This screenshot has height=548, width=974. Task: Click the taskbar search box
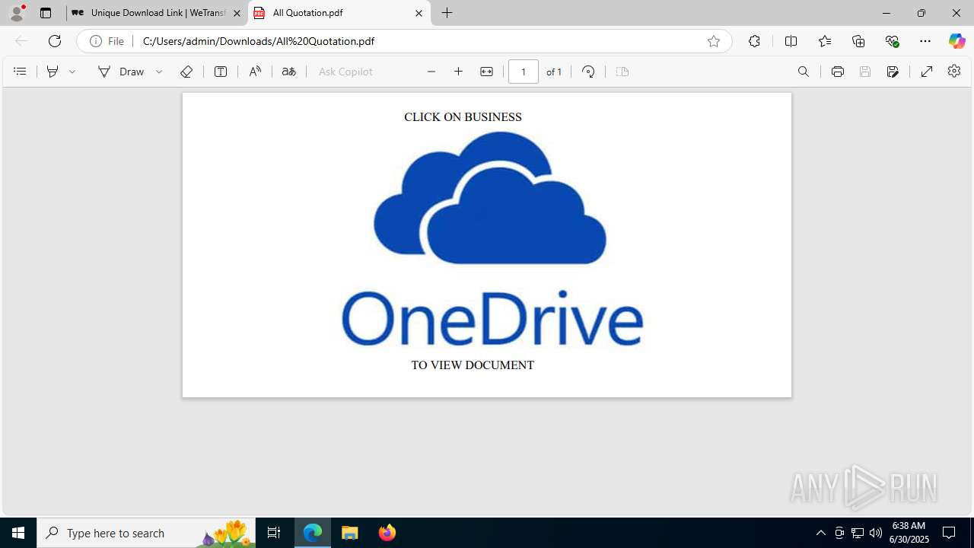[146, 533]
